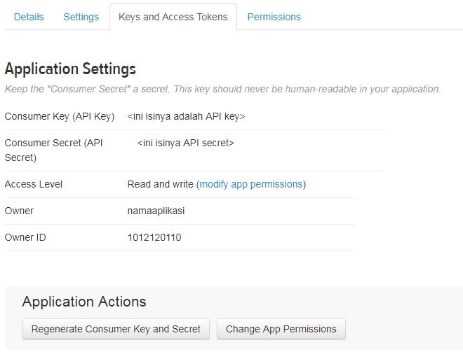Click the Consumer Secret warning note text
Image resolution: width=463 pixels, height=352 pixels.
coord(223,89)
